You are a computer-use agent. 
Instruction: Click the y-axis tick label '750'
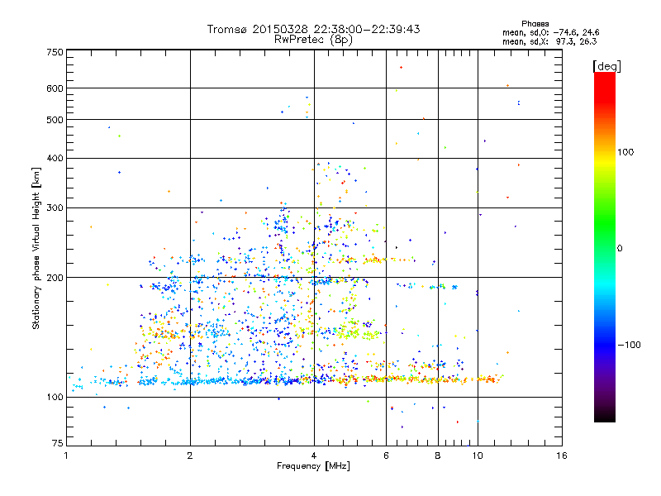pos(55,52)
